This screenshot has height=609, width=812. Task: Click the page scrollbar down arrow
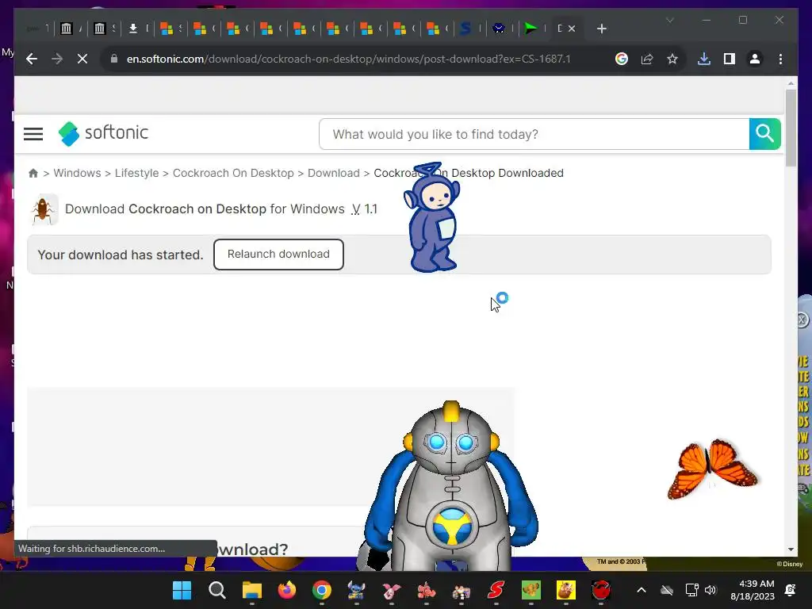pyautogui.click(x=791, y=550)
